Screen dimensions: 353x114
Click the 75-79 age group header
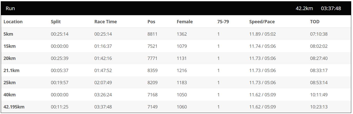pos(223,22)
